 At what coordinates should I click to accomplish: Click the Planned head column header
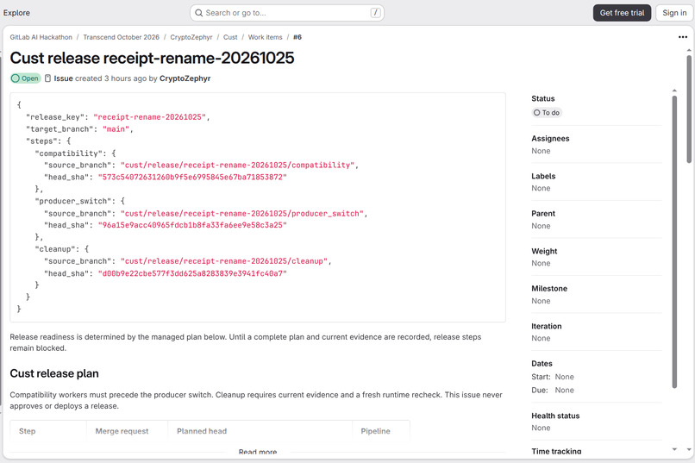coord(202,431)
